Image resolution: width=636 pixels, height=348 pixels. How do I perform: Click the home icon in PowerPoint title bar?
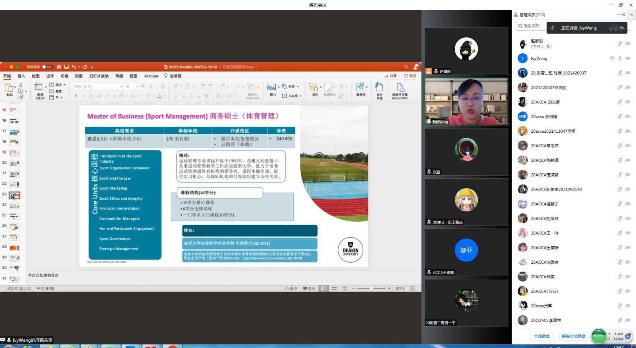pos(59,67)
